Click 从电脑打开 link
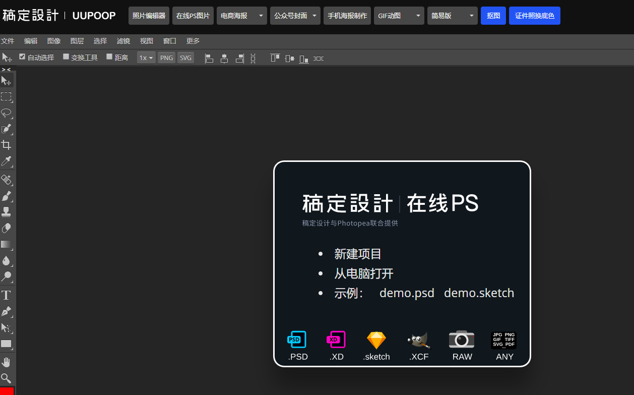 click(x=364, y=274)
